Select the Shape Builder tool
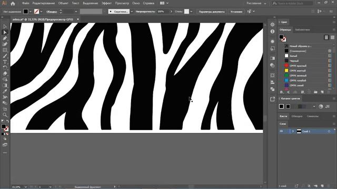Viewport: 337px width, 189px height. coord(5,79)
